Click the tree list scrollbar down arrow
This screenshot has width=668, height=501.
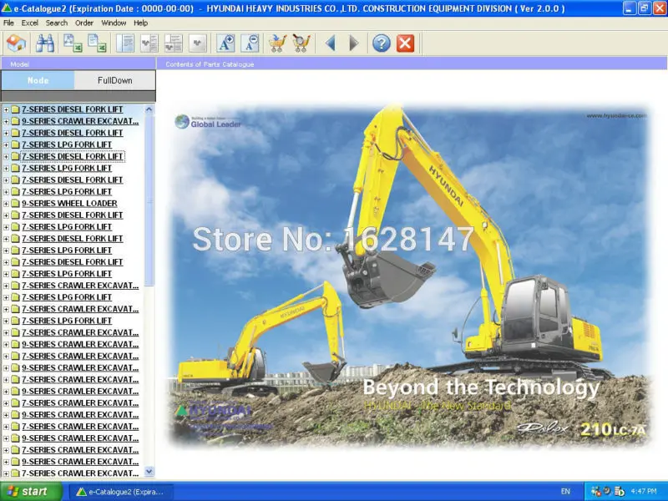149,471
